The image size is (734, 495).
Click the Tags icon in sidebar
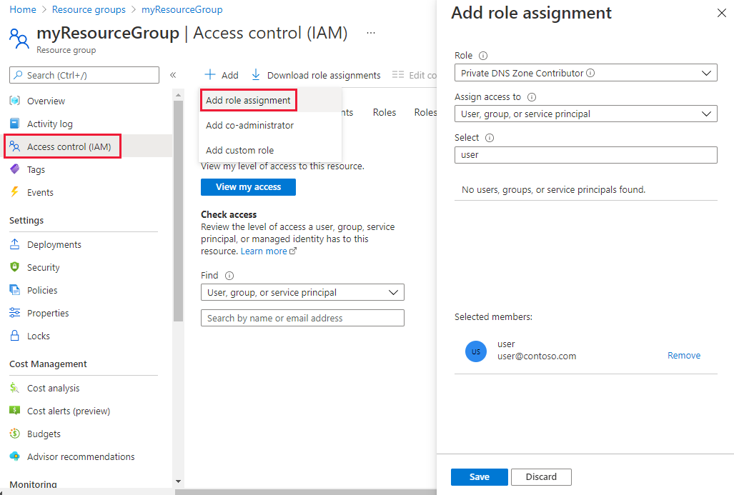[x=15, y=170]
